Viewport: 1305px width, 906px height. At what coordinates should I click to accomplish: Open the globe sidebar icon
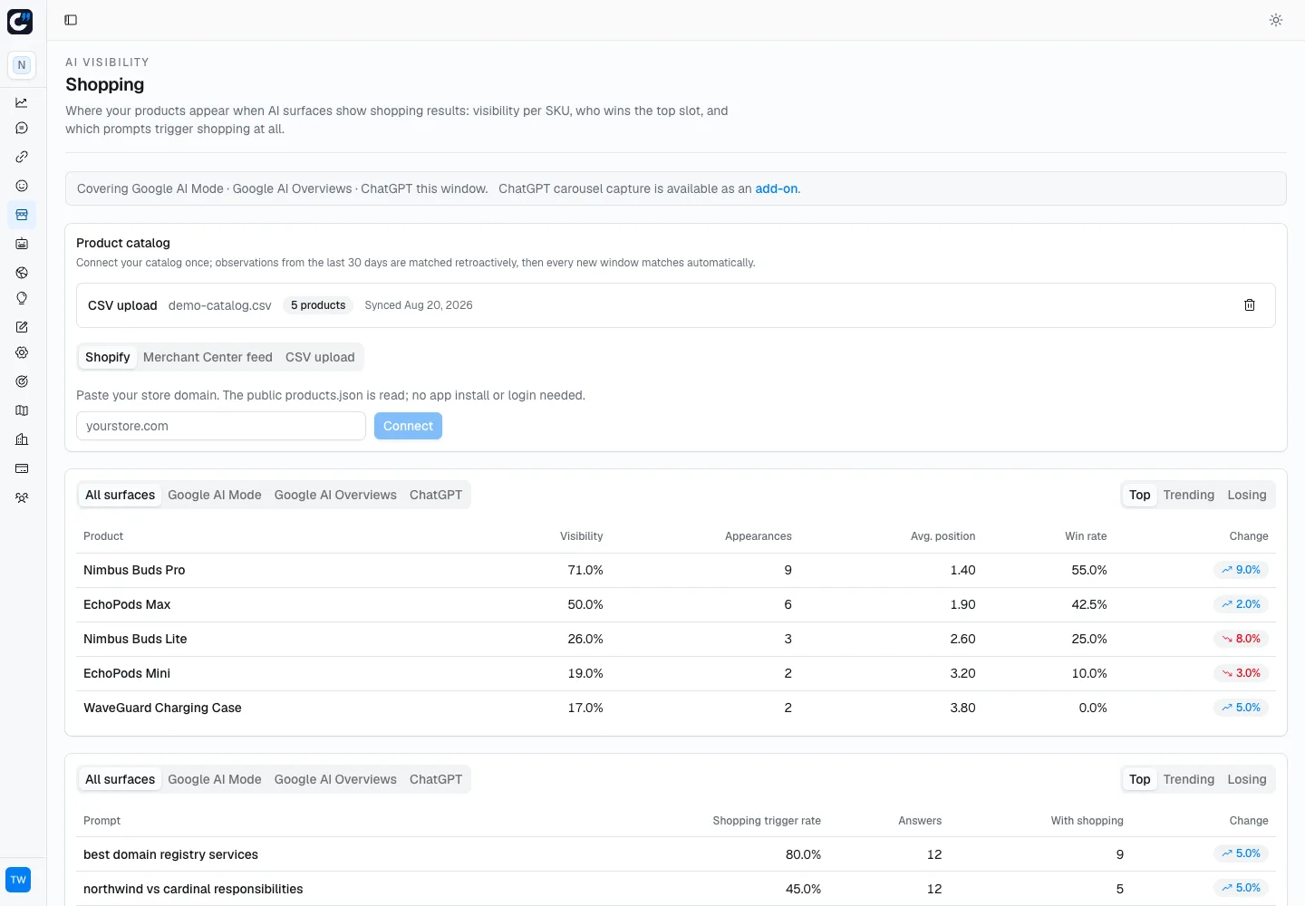coord(22,273)
